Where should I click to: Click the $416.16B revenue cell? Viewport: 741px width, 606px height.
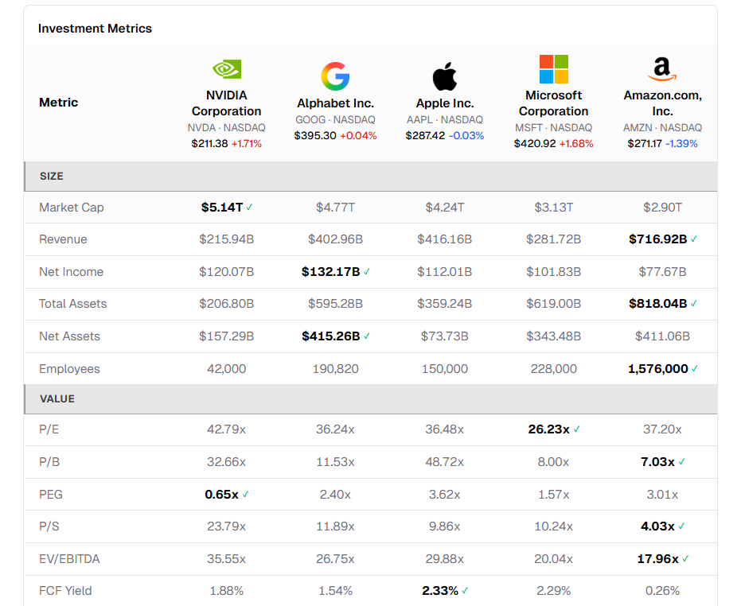click(444, 239)
